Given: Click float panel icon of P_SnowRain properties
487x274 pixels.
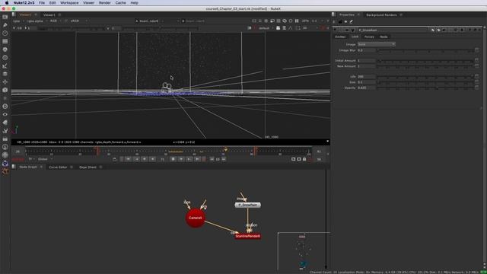Looking at the screenshot, I should click(475, 30).
